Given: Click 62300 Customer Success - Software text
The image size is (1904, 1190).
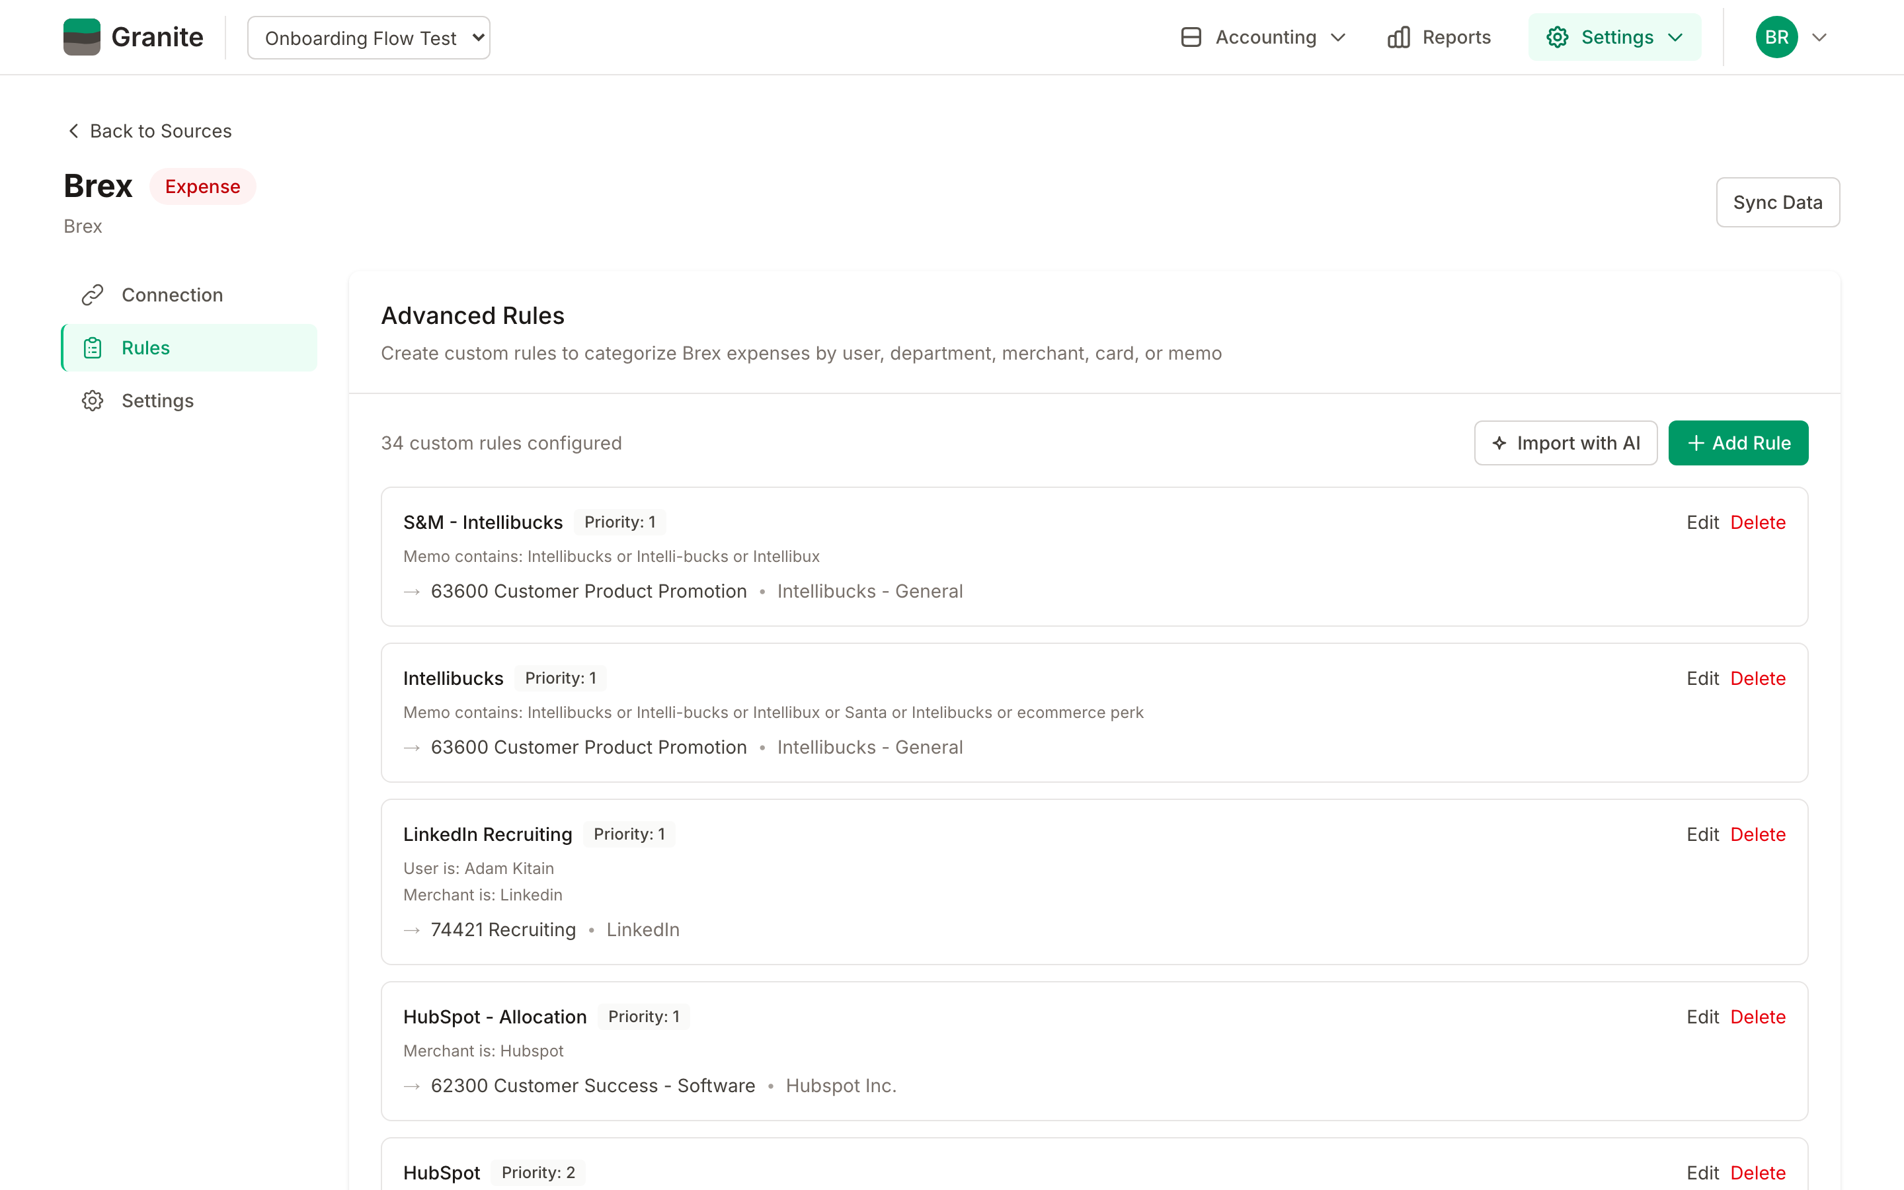Looking at the screenshot, I should pyautogui.click(x=593, y=1086).
